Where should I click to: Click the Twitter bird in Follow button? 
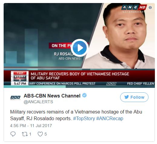[x=126, y=97]
